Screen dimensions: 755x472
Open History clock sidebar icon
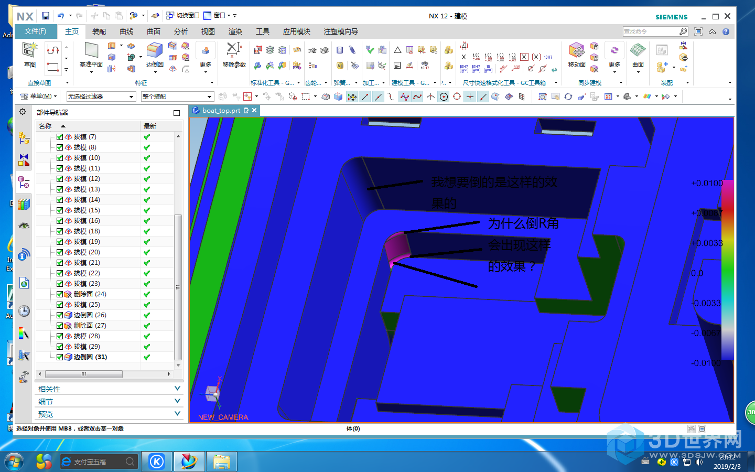[24, 311]
